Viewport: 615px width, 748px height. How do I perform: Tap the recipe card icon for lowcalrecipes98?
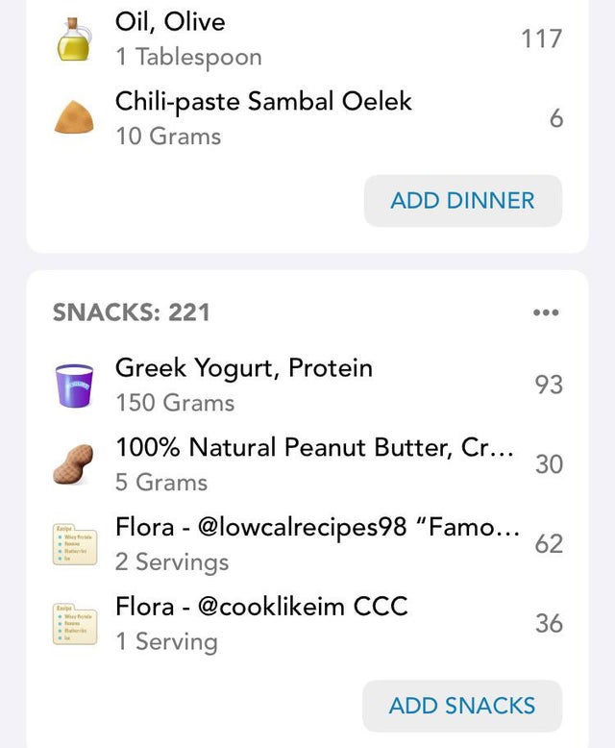click(x=74, y=544)
